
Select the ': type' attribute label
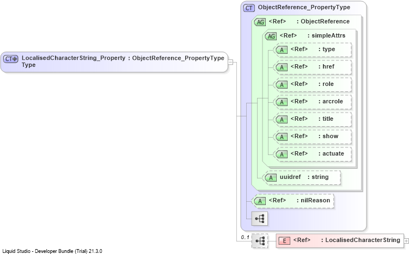(327, 49)
